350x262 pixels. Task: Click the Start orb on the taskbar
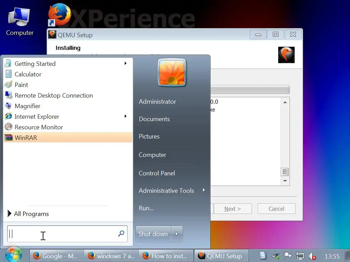click(14, 255)
